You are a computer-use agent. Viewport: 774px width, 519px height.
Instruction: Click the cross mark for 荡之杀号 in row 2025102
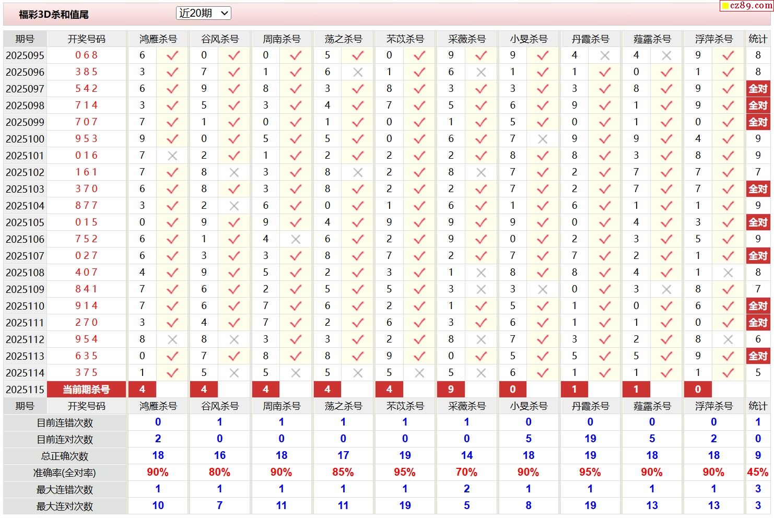click(358, 172)
